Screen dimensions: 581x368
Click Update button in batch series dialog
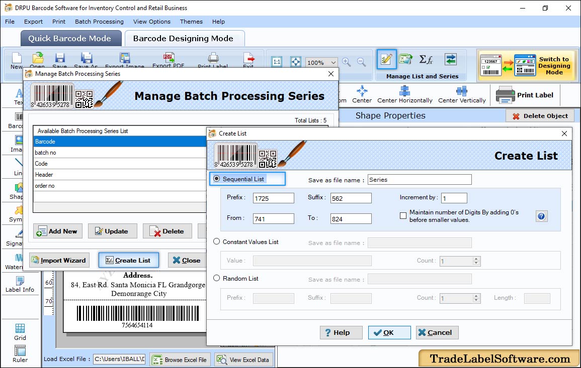112,231
